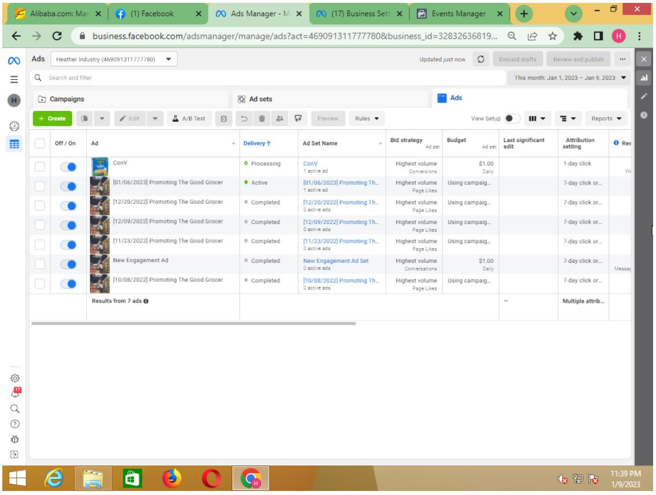Open the This month date range dropdown
Viewport: 656px width, 495px height.
570,78
